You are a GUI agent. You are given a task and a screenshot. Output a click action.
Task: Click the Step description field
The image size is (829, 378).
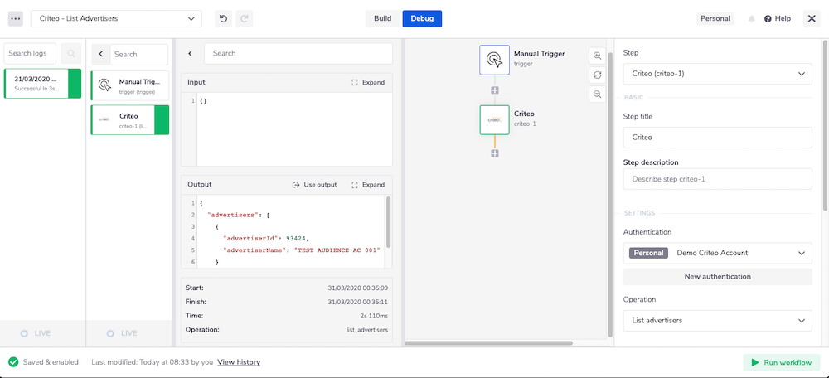[x=717, y=179]
